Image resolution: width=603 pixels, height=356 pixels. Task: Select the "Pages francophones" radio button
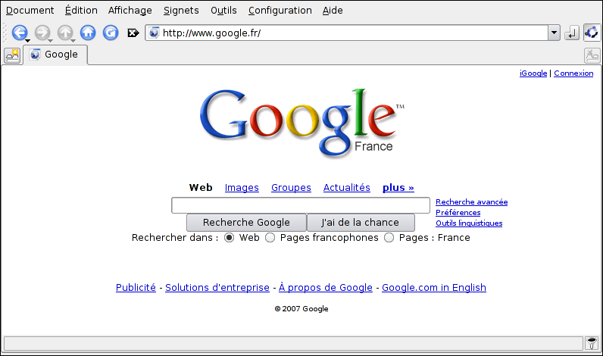tap(270, 238)
